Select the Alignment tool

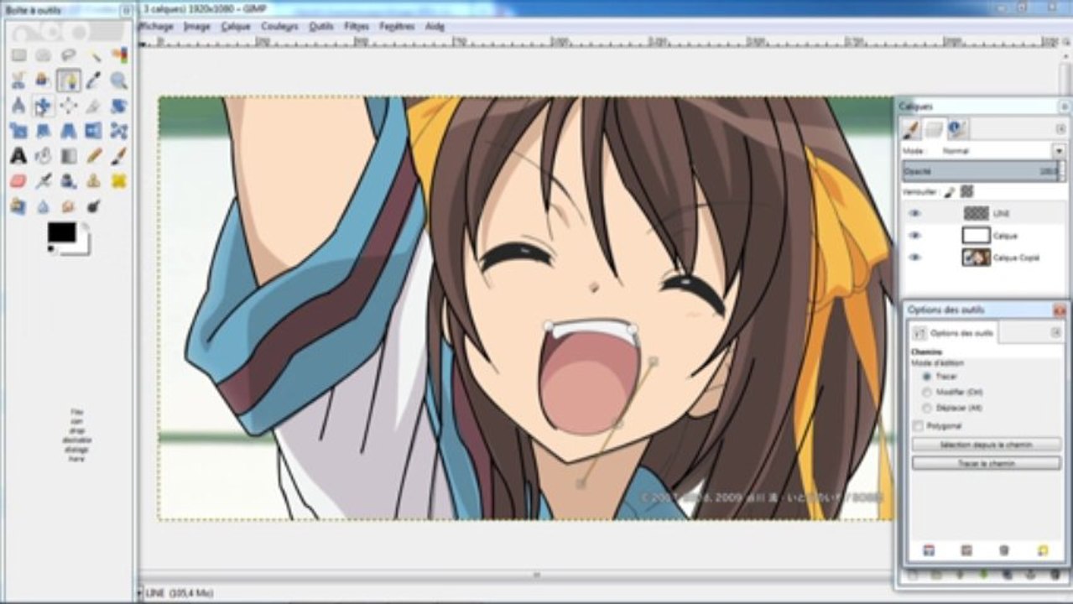(69, 106)
